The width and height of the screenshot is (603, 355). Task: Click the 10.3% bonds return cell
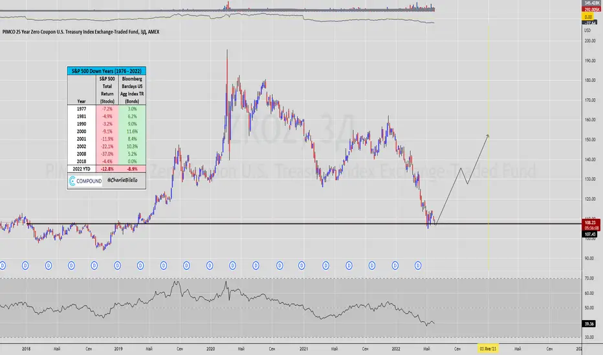point(132,147)
